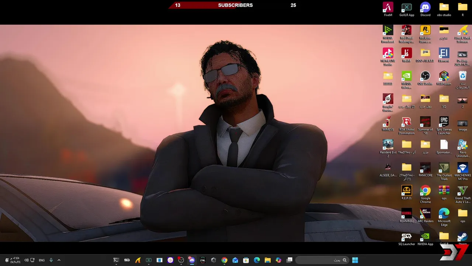Select the R.E.P.O. game shortcut

407,192
